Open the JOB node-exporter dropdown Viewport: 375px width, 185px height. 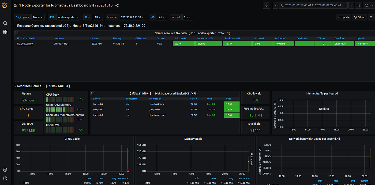pos(68,17)
